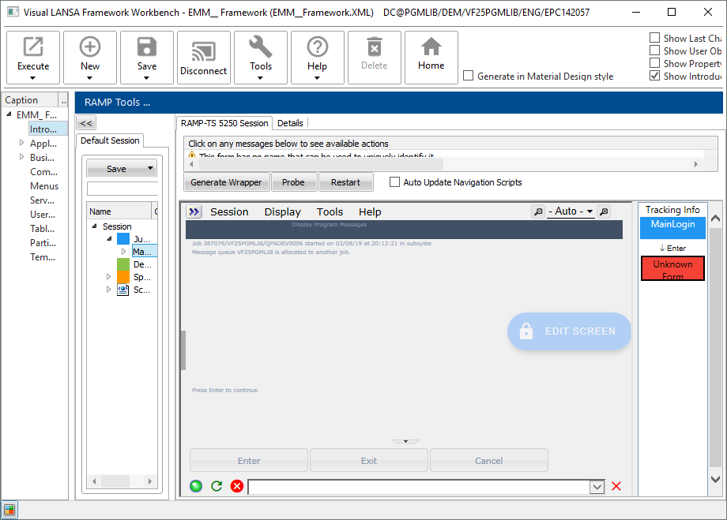
Task: Open New dropdown arrow
Action: pyautogui.click(x=90, y=78)
